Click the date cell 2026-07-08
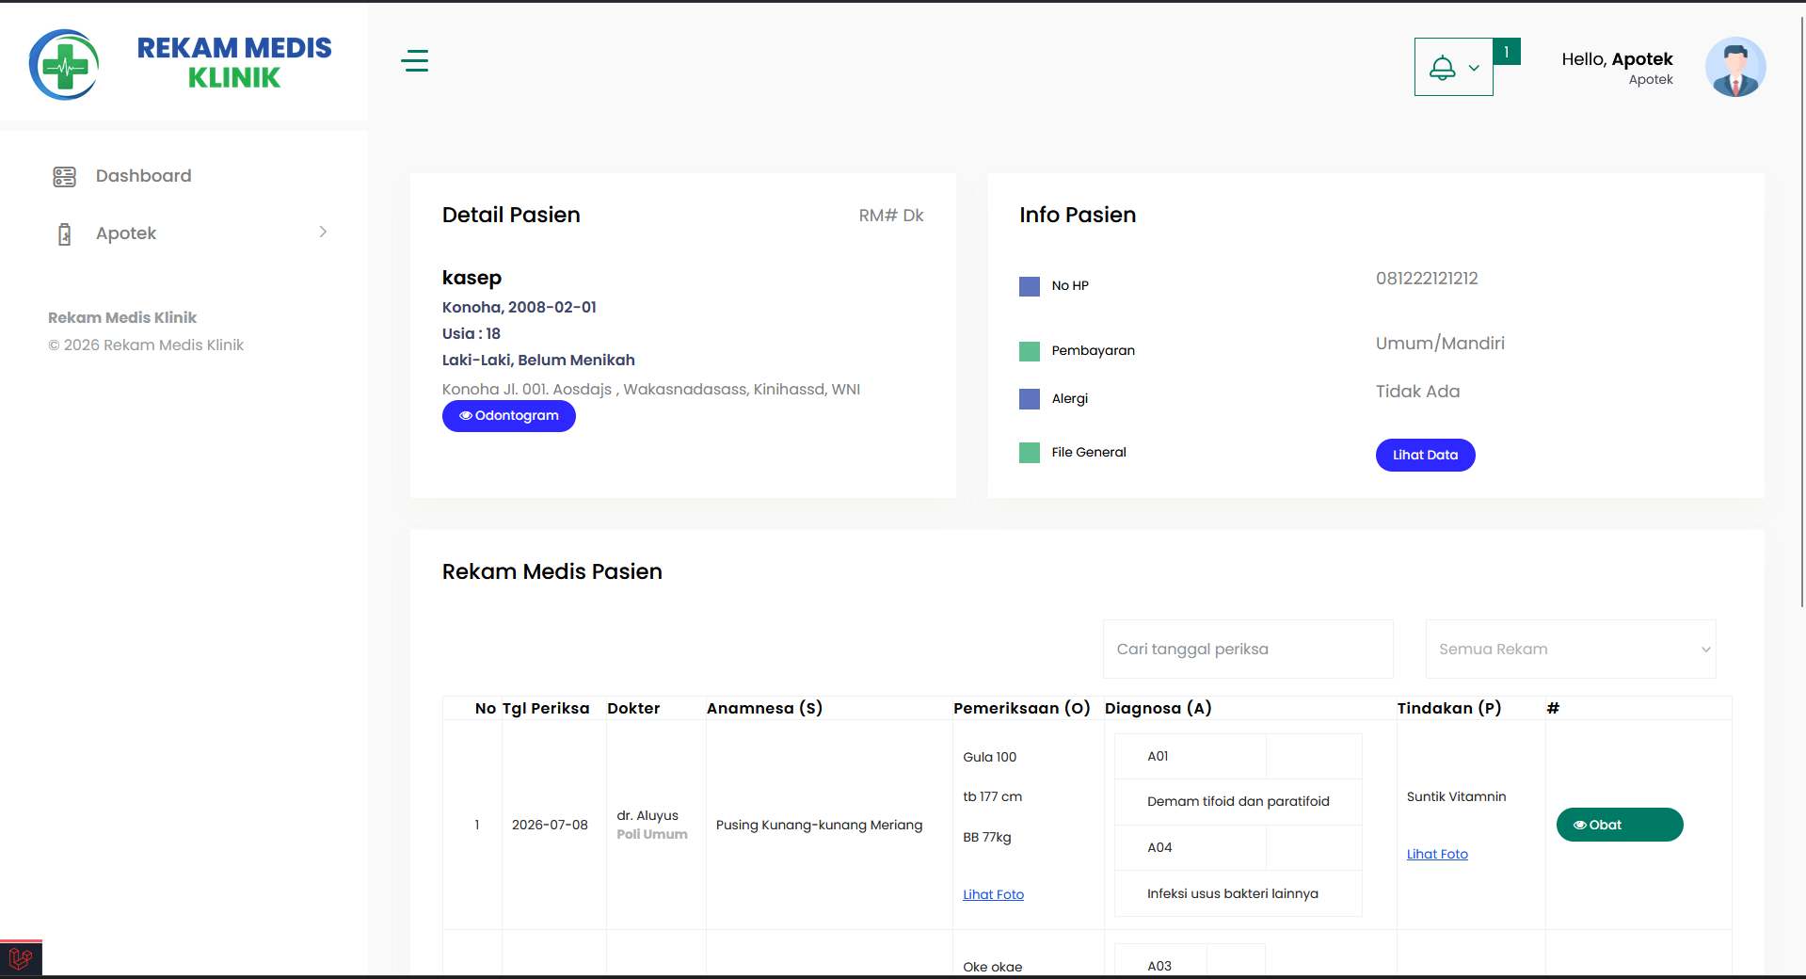1806x979 pixels. 550,825
